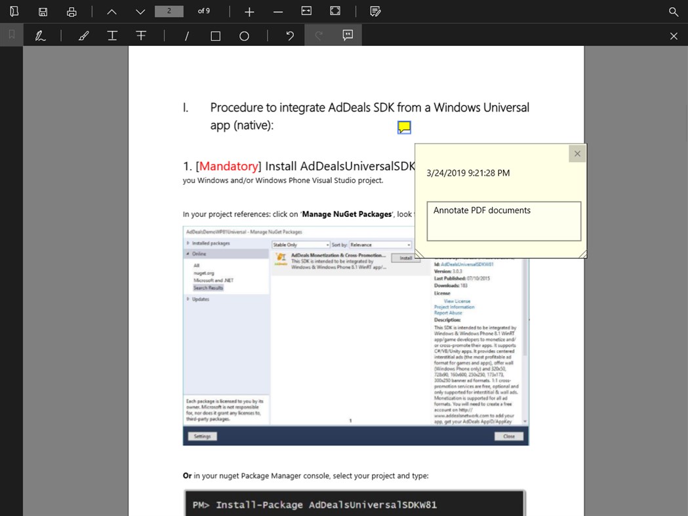
Task: Click the embedded NuGet screenshot image
Action: 356,336
